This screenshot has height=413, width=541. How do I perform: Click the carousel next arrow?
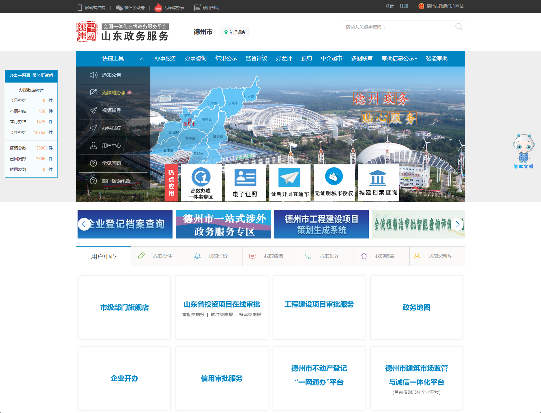(x=457, y=224)
